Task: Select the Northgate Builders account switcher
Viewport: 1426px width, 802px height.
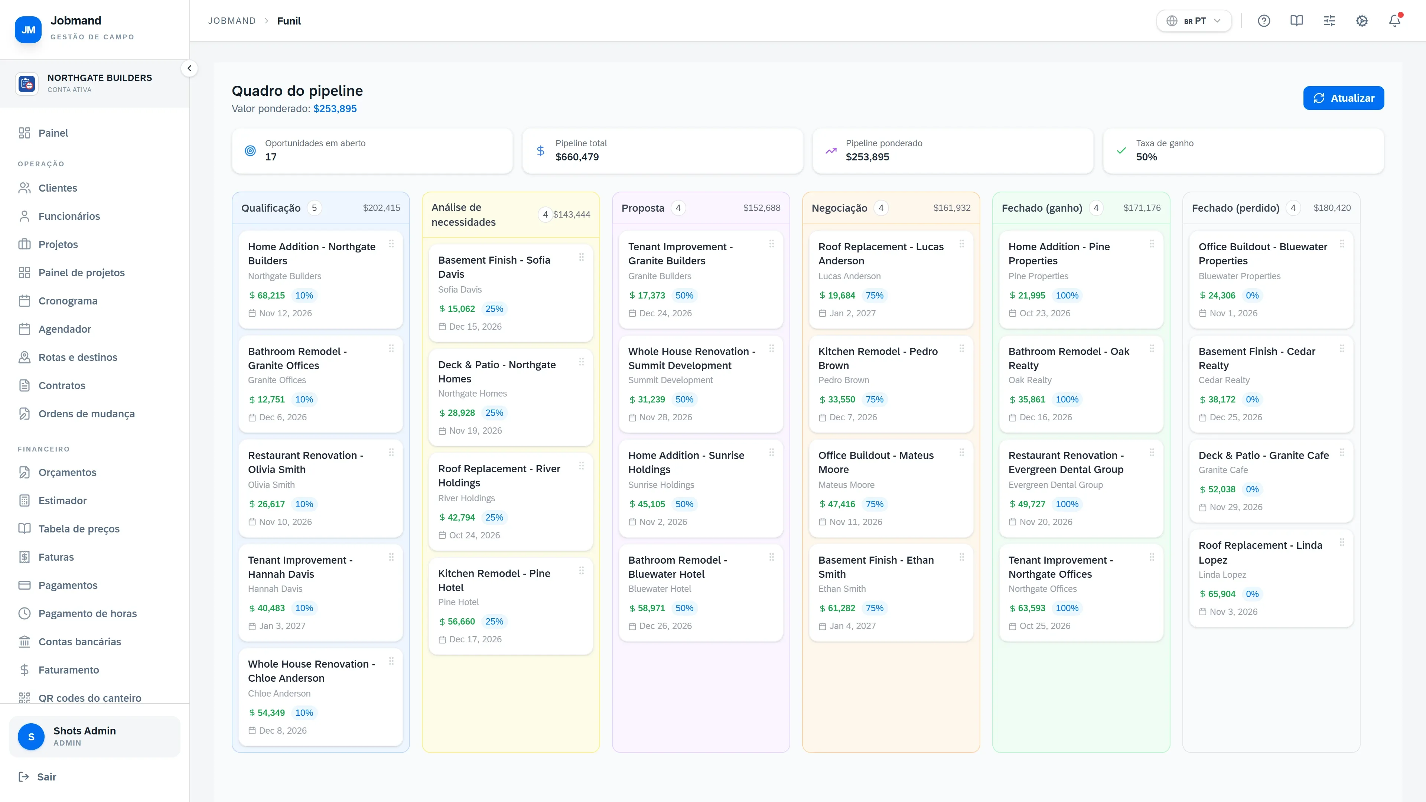Action: [95, 84]
